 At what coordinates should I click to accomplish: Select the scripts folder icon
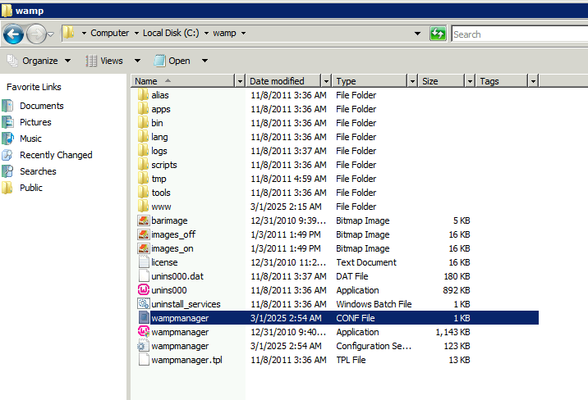(x=143, y=164)
